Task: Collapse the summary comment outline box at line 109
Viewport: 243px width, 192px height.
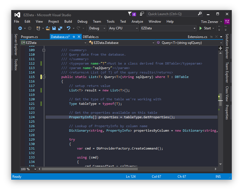Action: tap(44, 50)
